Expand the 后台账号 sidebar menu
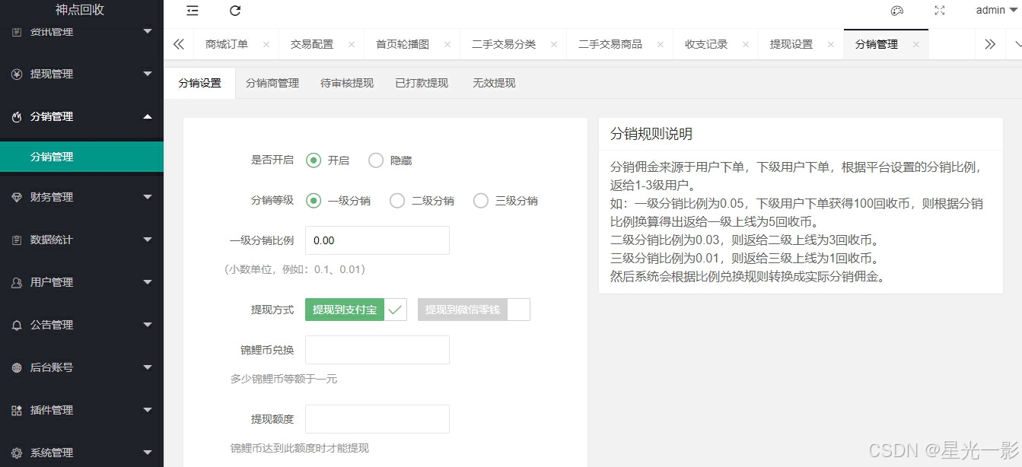The height and width of the screenshot is (467, 1022). [148, 367]
